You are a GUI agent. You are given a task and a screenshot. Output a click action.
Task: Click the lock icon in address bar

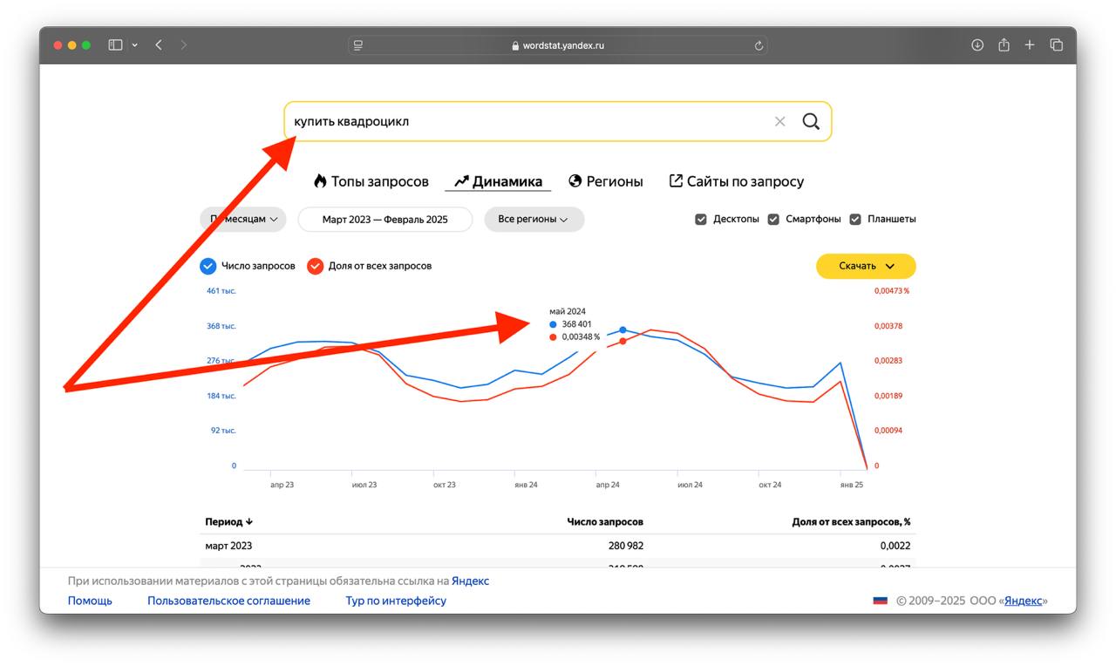tap(515, 46)
